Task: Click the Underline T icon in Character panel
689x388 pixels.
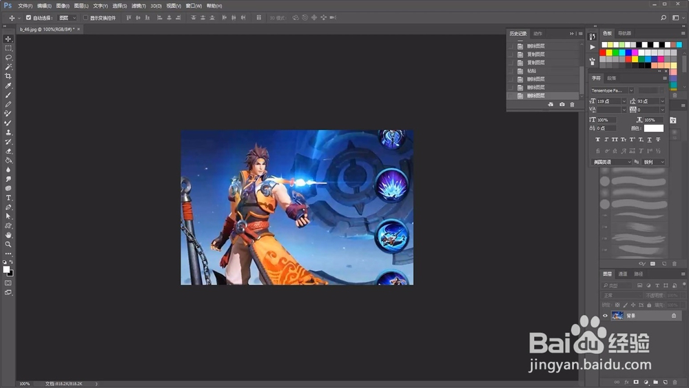Action: [x=650, y=139]
